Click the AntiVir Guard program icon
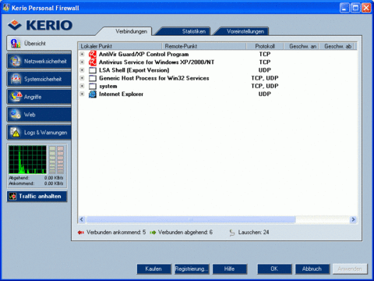 pyautogui.click(x=93, y=54)
